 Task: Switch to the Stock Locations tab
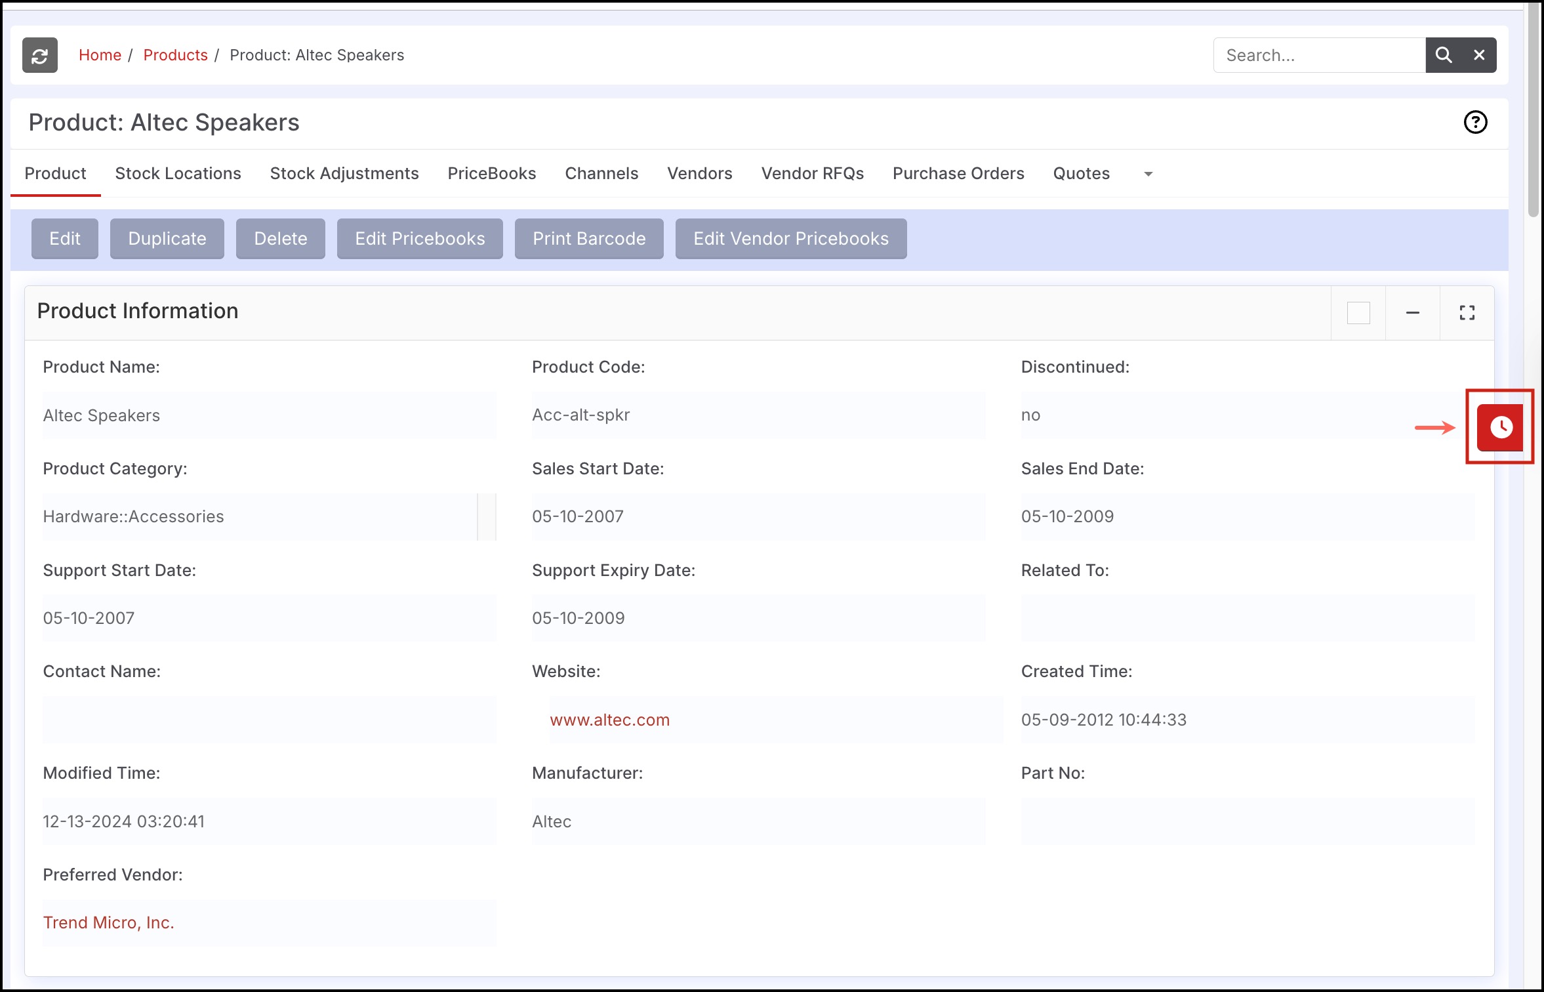tap(178, 173)
